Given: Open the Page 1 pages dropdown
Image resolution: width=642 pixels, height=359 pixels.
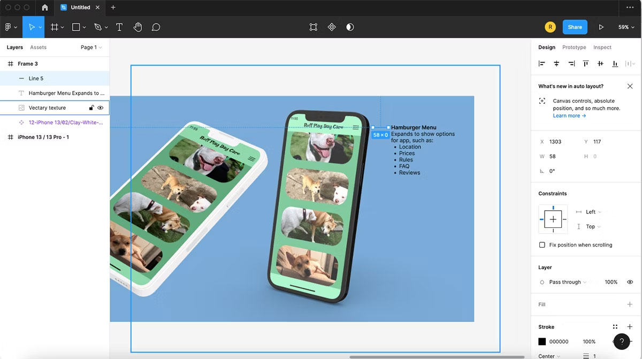Looking at the screenshot, I should coord(91,47).
